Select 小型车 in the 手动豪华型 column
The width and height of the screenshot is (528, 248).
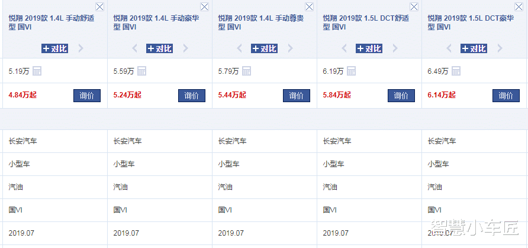[x=124, y=164]
